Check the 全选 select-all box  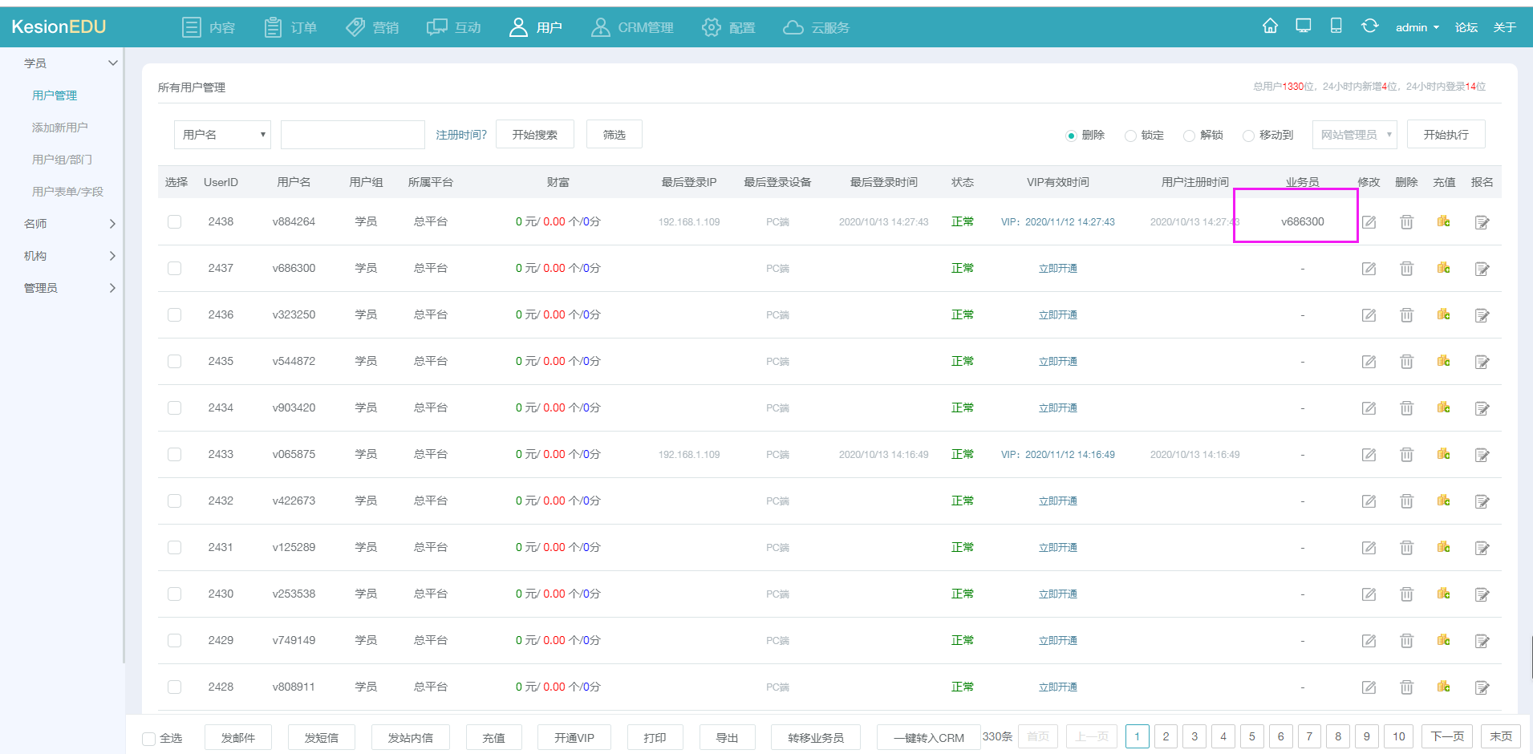click(x=149, y=739)
